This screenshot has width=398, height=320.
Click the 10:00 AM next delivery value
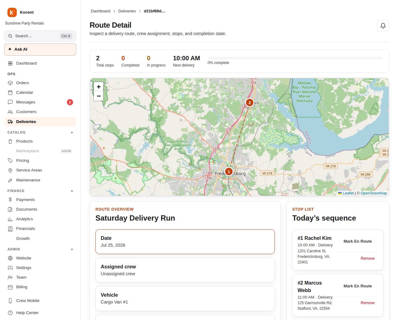click(186, 58)
